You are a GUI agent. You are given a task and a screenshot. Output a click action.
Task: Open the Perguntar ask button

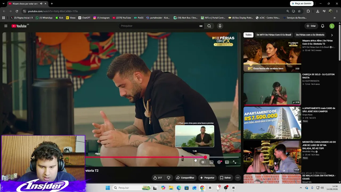(207, 178)
